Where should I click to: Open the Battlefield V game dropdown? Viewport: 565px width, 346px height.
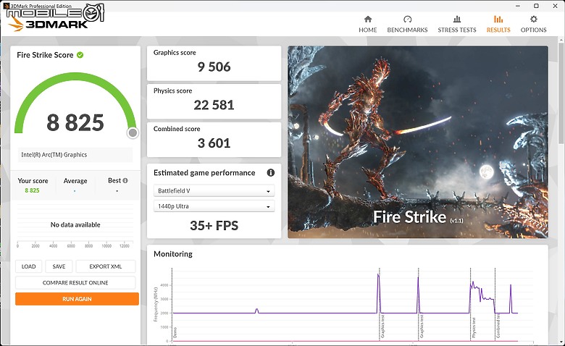coord(214,191)
